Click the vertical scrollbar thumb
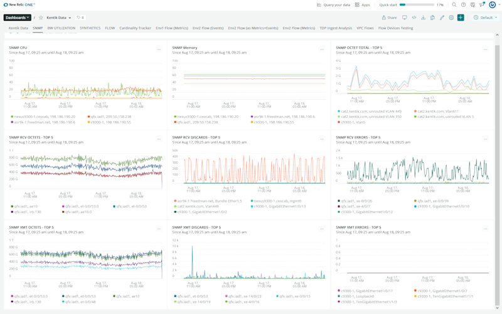The image size is (502, 314). [497, 174]
